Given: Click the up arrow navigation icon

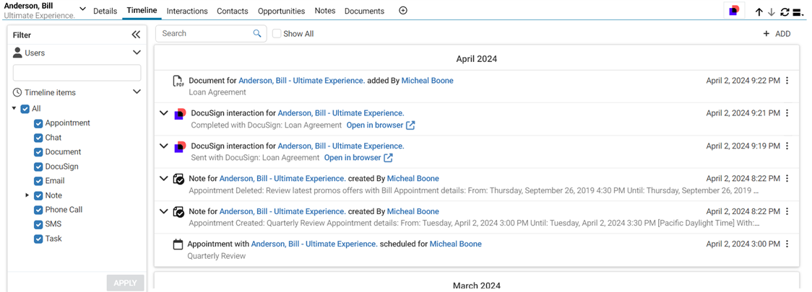Looking at the screenshot, I should click(x=759, y=12).
